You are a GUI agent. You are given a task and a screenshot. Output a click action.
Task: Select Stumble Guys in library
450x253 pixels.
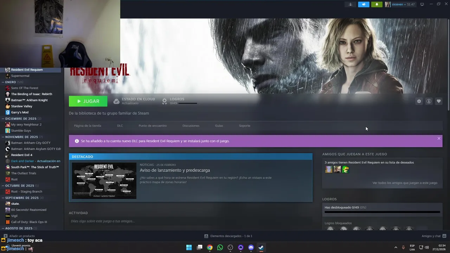31,131
